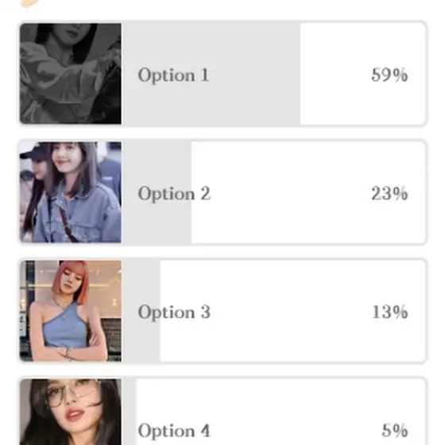Viewport: 445px width, 445px height.
Task: Choose the "Option 4" poll label
Action: 174,431
